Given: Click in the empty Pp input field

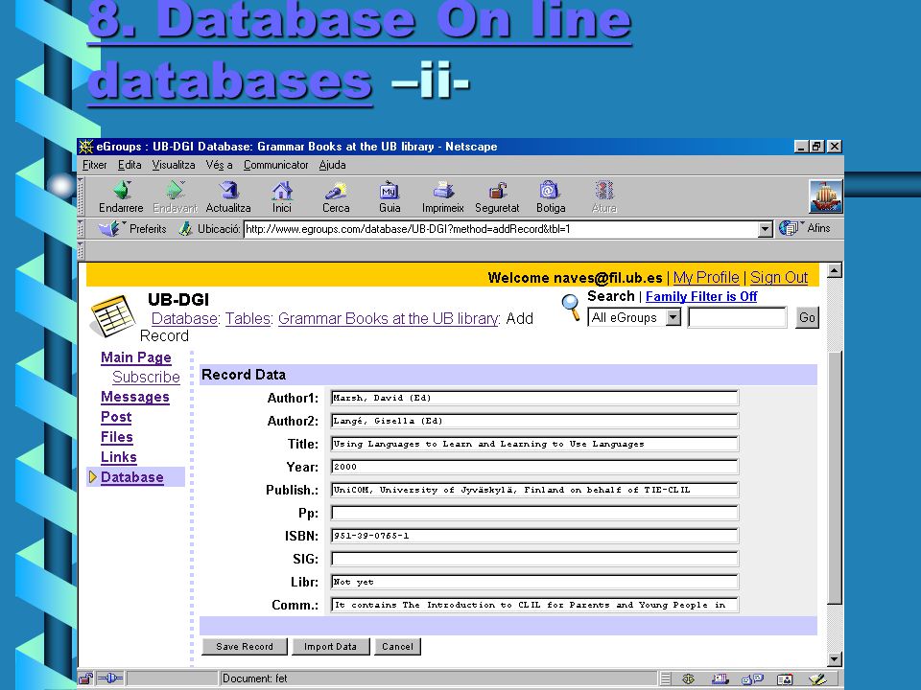Looking at the screenshot, I should [534, 513].
